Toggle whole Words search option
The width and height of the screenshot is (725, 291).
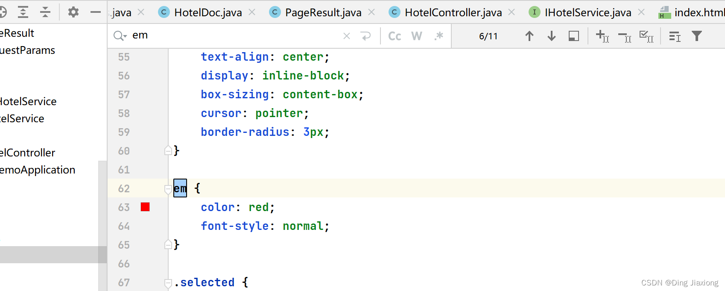tap(417, 36)
